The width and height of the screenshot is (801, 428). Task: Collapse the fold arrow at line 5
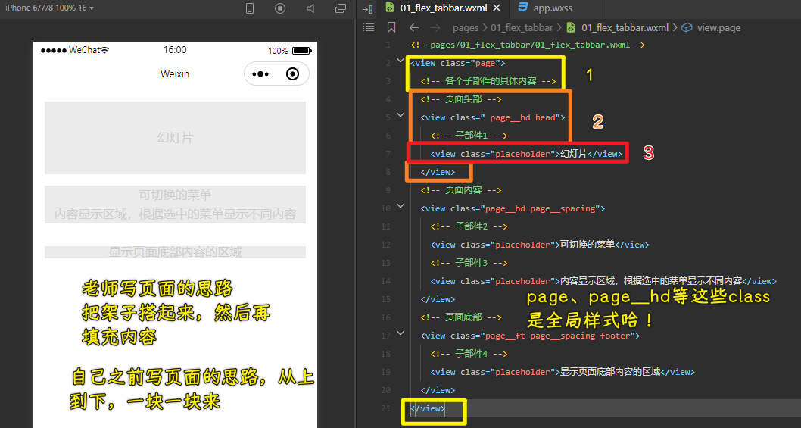coord(400,115)
